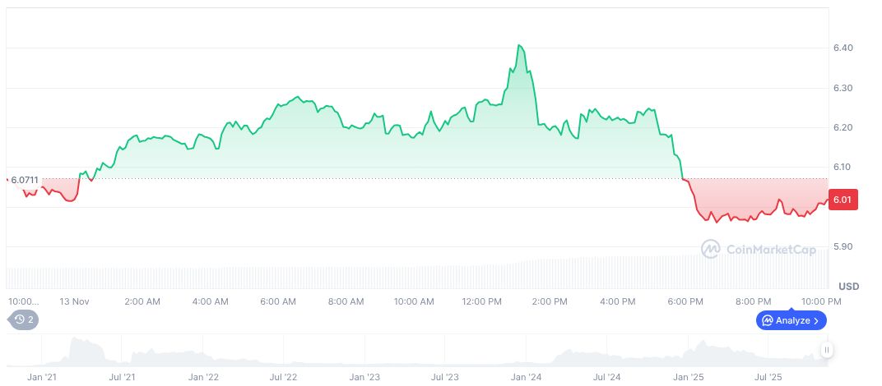The image size is (882, 386).
Task: Click the chart's highest price peak
Action: pos(519,45)
